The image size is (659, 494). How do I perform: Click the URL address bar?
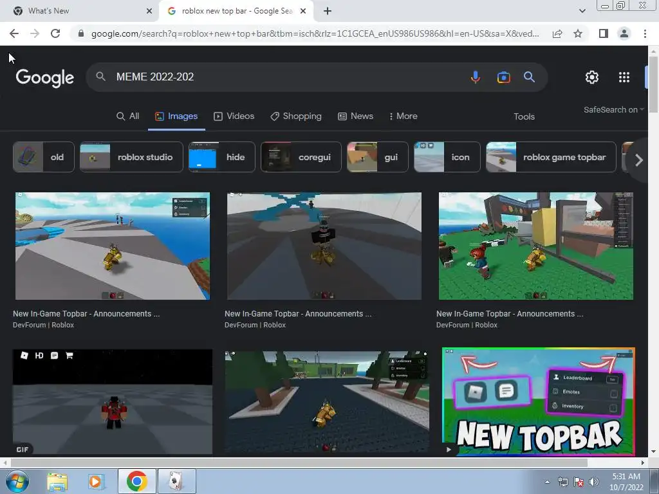(315, 33)
